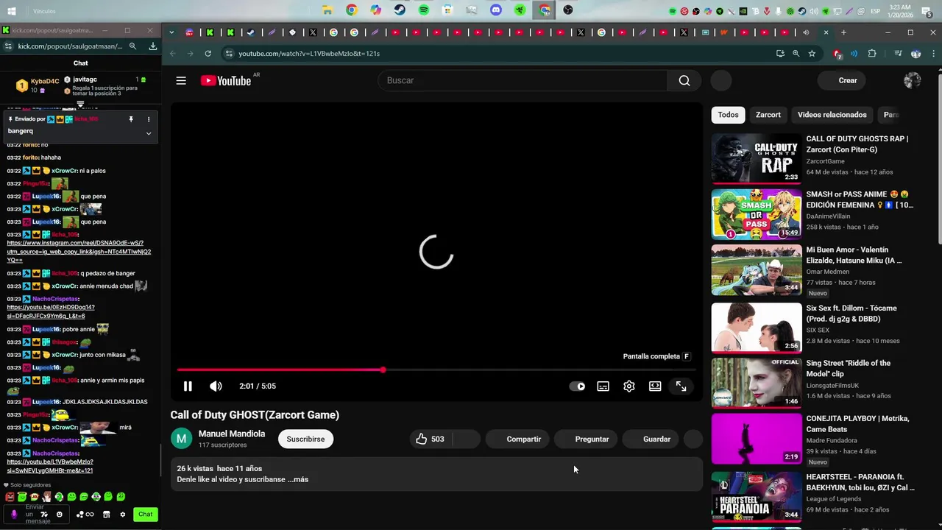Open the Chrome media controls icon
Screen dimensions: 942x530
pyautogui.click(x=899, y=54)
